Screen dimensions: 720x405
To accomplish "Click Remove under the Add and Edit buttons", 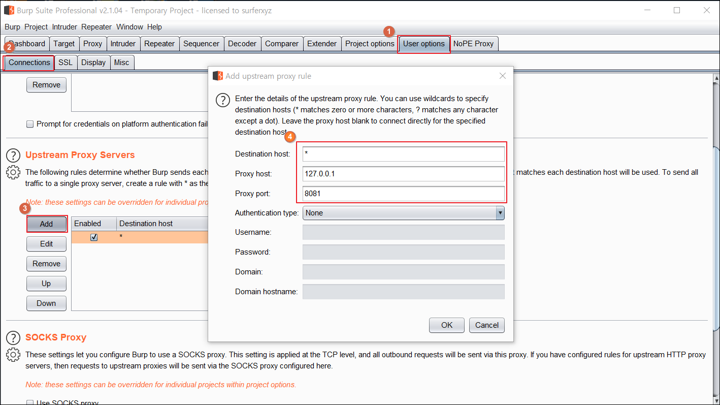I will pyautogui.click(x=46, y=264).
